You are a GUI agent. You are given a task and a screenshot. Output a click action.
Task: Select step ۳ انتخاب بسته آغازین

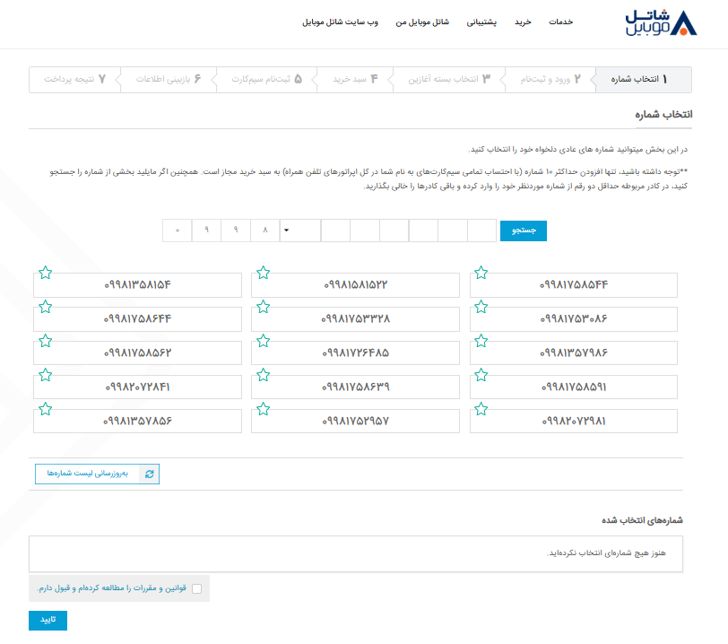(448, 80)
